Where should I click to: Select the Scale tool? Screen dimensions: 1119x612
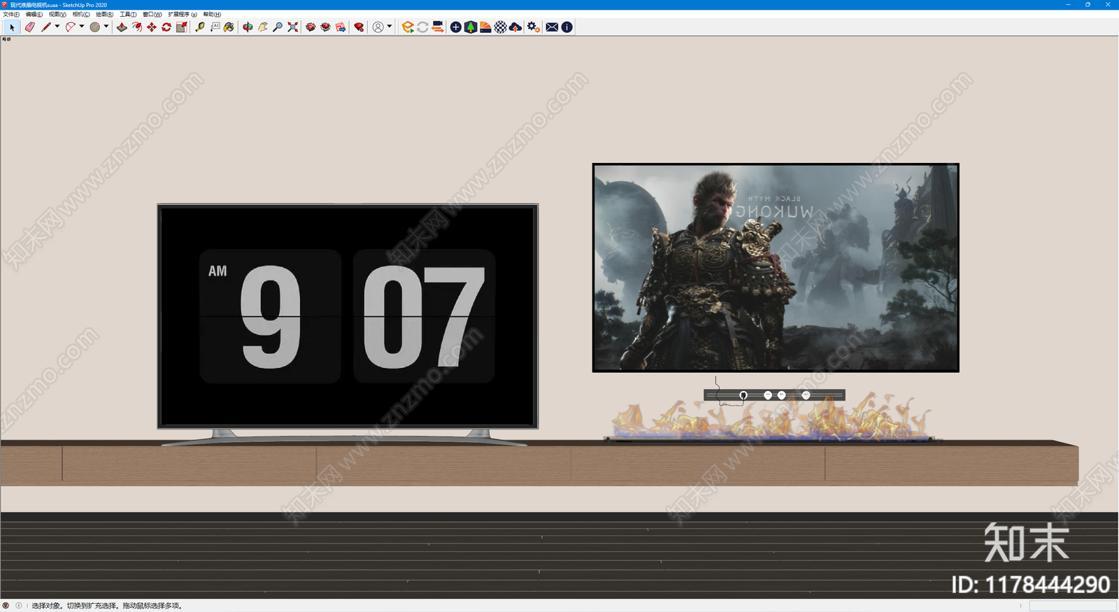182,27
